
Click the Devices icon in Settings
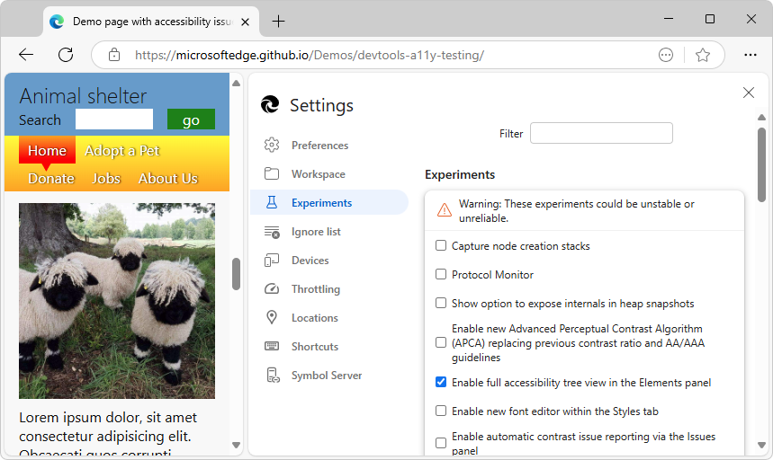click(x=272, y=261)
